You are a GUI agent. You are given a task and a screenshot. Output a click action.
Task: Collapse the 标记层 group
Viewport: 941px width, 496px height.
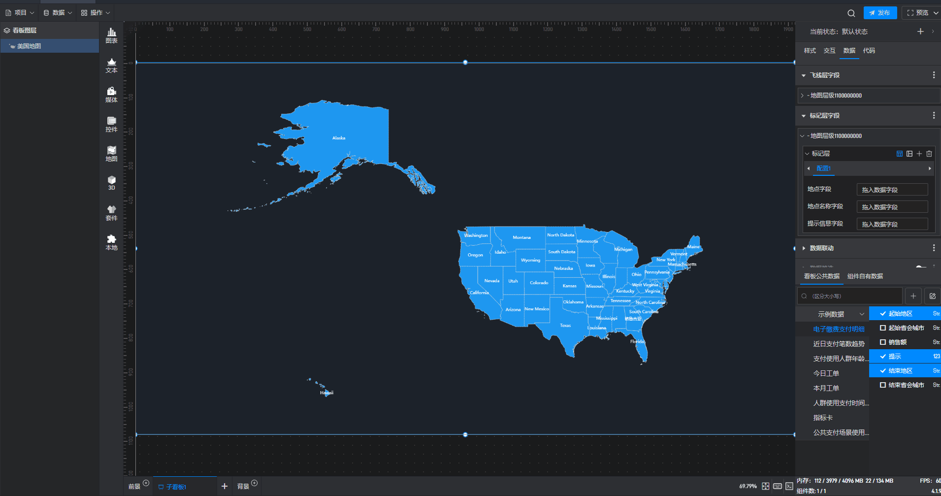click(x=807, y=154)
